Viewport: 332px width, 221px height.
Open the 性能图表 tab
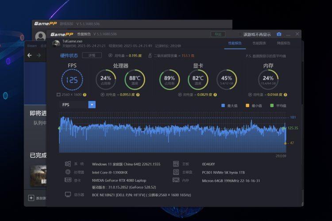259,43
